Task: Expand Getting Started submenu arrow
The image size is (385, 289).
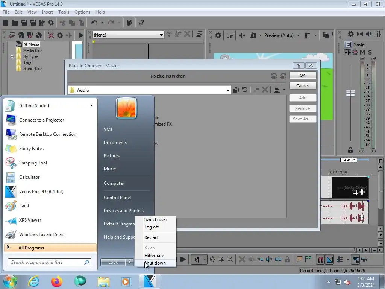Action: 92,106
